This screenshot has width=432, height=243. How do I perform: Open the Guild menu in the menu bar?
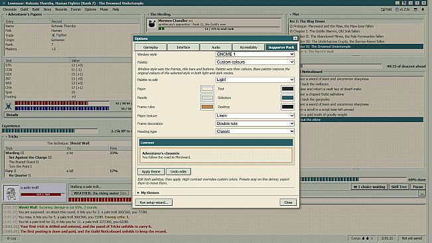pos(24,9)
